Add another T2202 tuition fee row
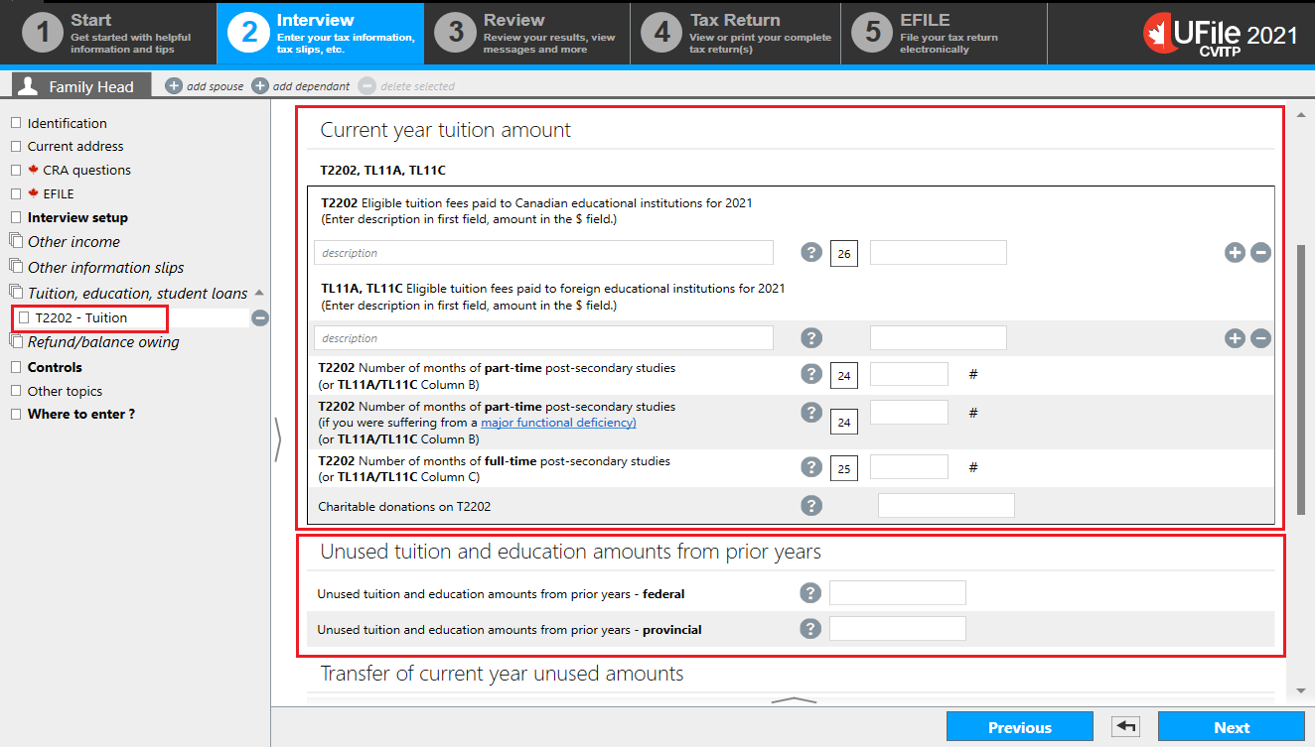The height and width of the screenshot is (747, 1315). pyautogui.click(x=1235, y=252)
